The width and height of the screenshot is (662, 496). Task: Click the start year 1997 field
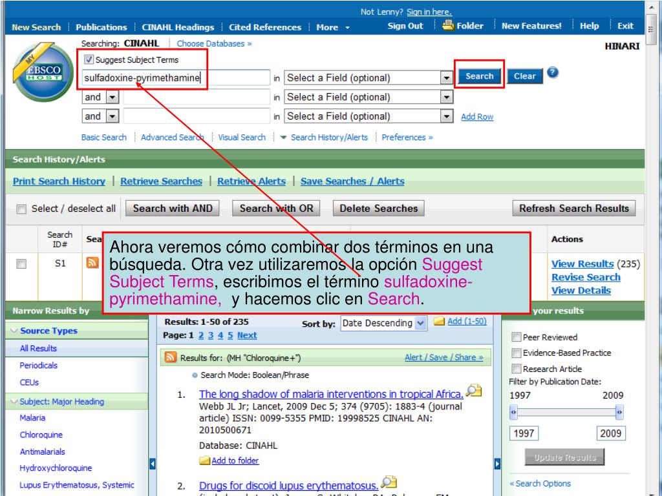(524, 433)
